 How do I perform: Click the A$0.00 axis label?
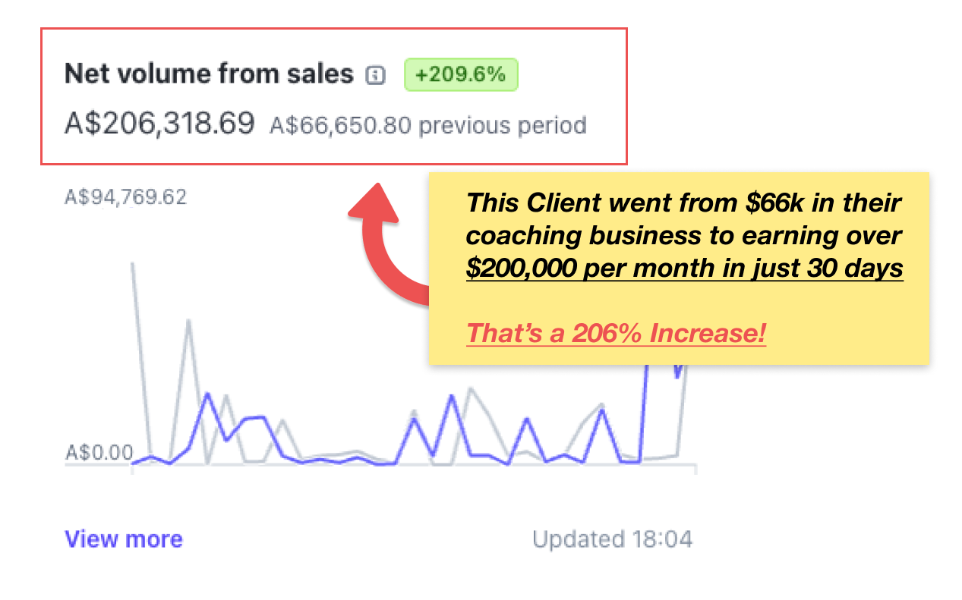[x=99, y=453]
